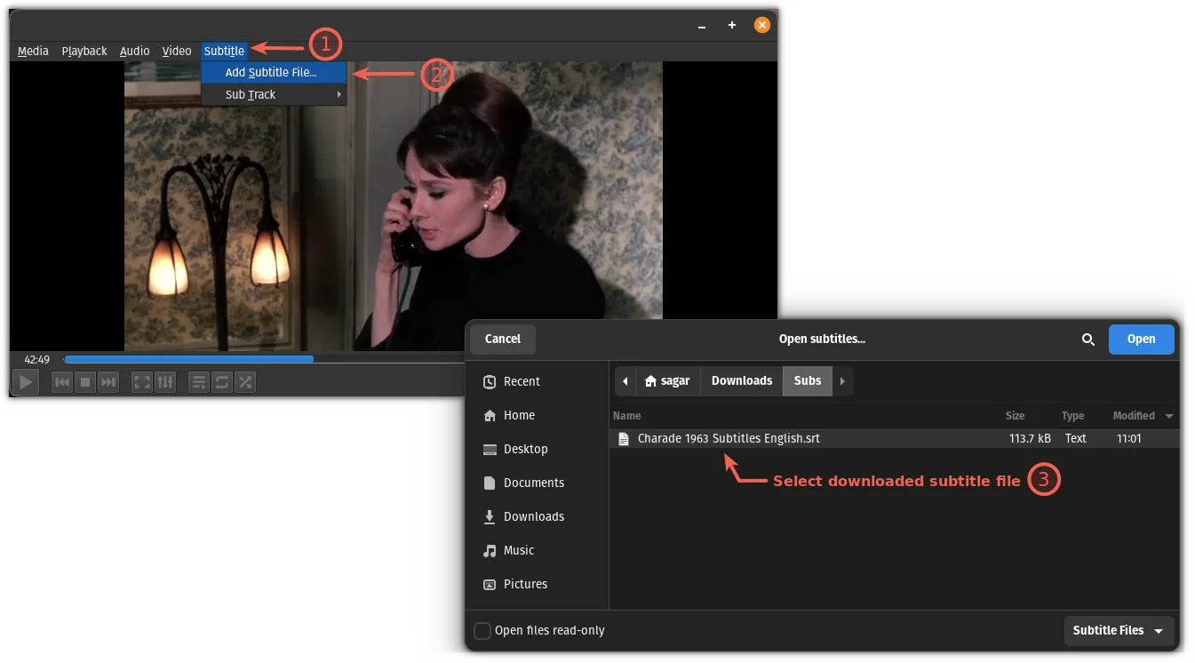The image size is (1195, 663).
Task: Cancel the Open subtitles dialog
Action: 503,339
